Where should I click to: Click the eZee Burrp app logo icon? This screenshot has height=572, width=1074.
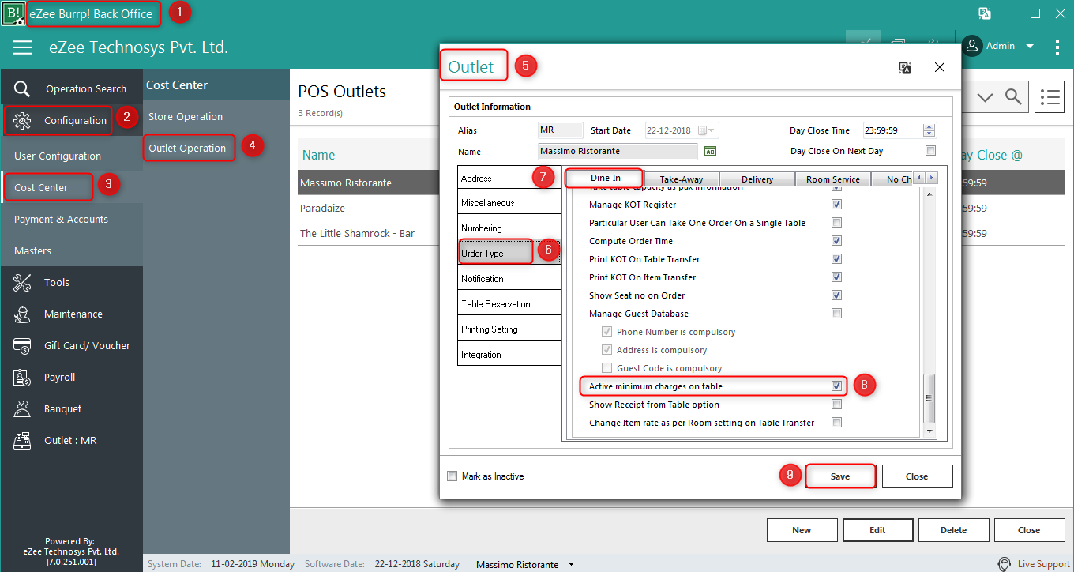coord(13,13)
